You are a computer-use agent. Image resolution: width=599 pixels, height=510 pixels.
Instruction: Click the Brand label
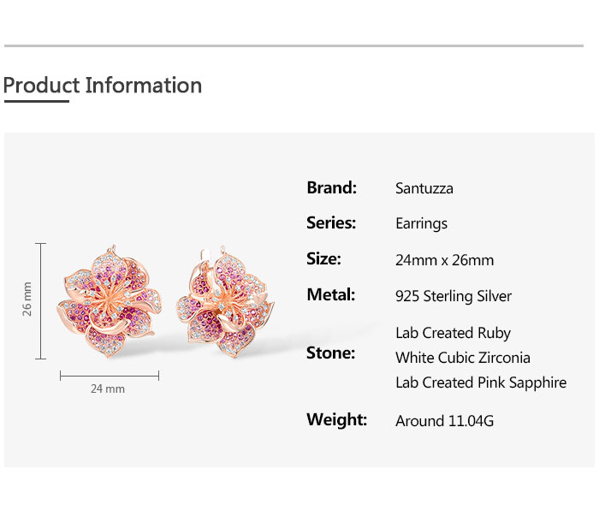[x=332, y=187]
